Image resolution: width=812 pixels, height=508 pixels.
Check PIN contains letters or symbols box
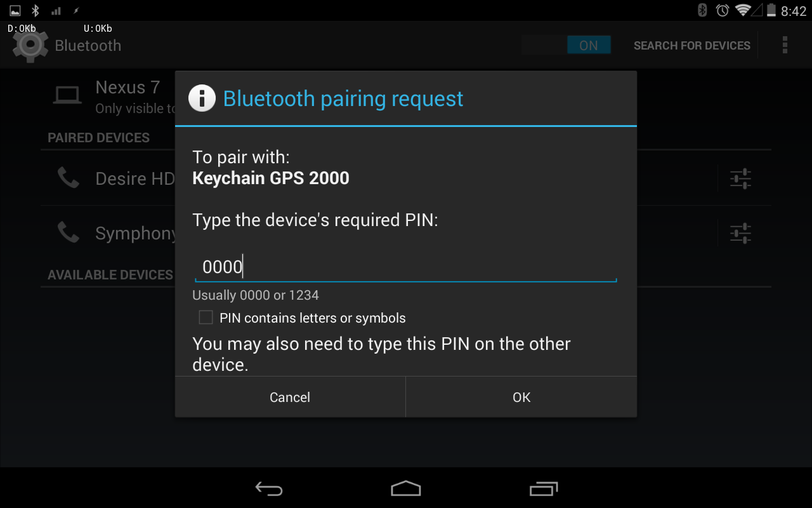(206, 317)
